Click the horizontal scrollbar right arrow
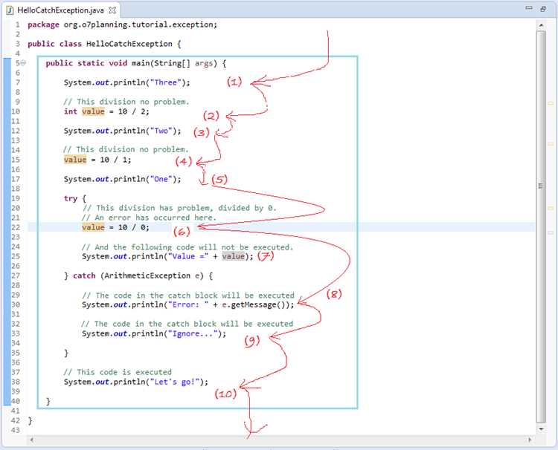The height and width of the screenshot is (450, 558). coord(530,440)
